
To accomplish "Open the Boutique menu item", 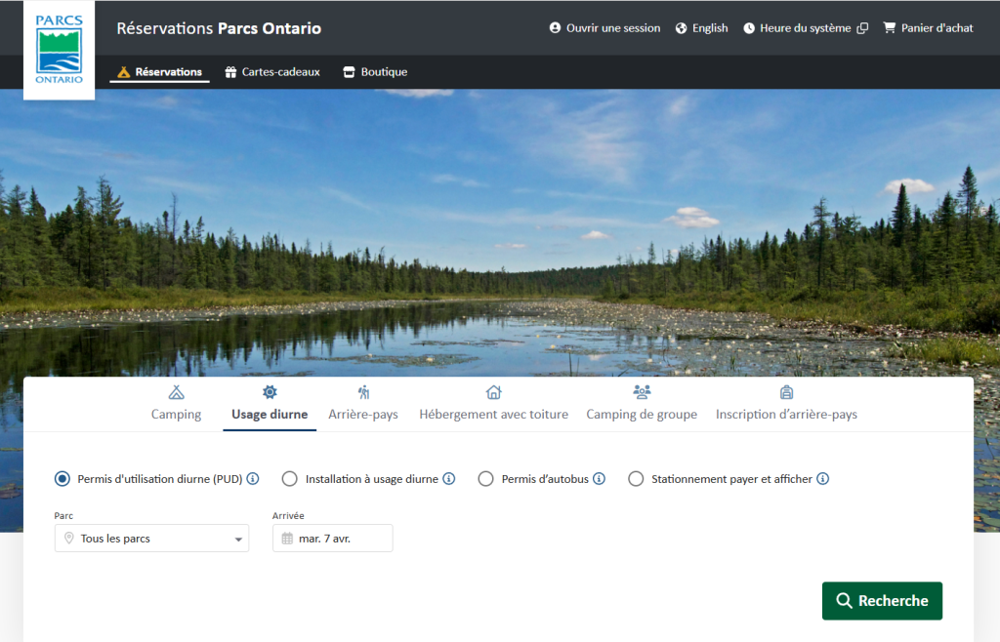I will pyautogui.click(x=374, y=71).
